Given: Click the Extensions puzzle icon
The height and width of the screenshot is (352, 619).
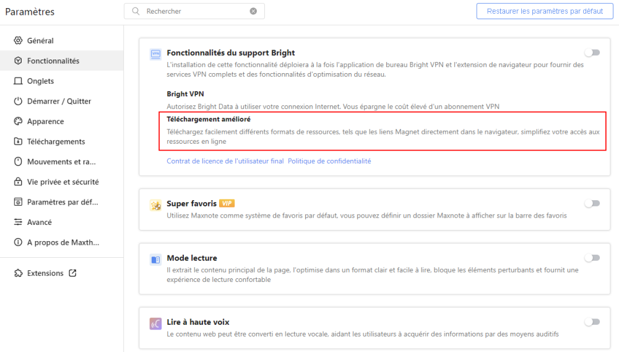Looking at the screenshot, I should pos(18,273).
